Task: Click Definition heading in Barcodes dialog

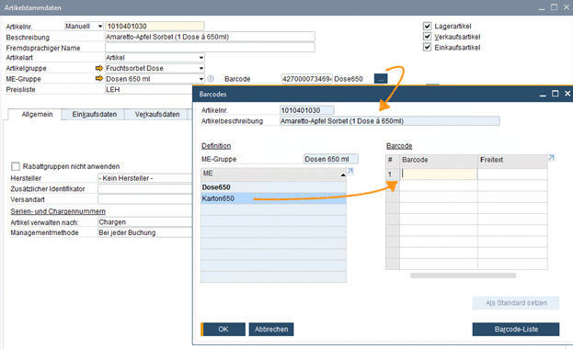Action: [x=216, y=146]
